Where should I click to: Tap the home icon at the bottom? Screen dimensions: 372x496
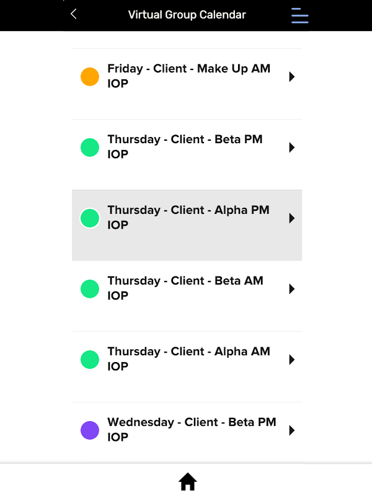pyautogui.click(x=187, y=482)
